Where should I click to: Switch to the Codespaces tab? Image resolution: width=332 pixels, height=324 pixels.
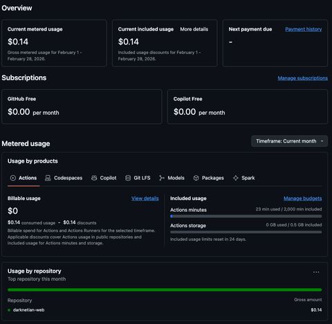pyautogui.click(x=64, y=178)
